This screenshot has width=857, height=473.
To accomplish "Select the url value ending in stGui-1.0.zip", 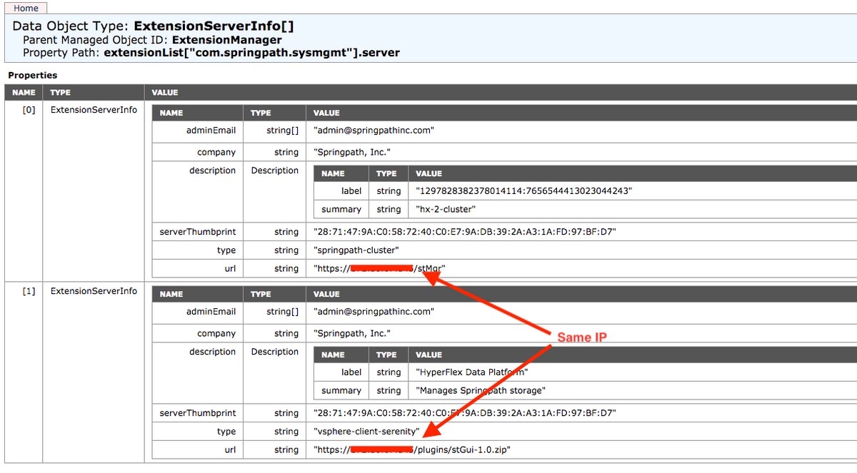I will 413,450.
